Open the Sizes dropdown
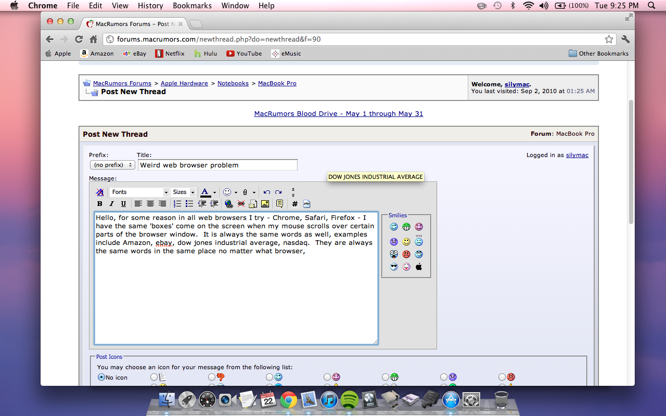Image resolution: width=666 pixels, height=416 pixels. click(184, 192)
